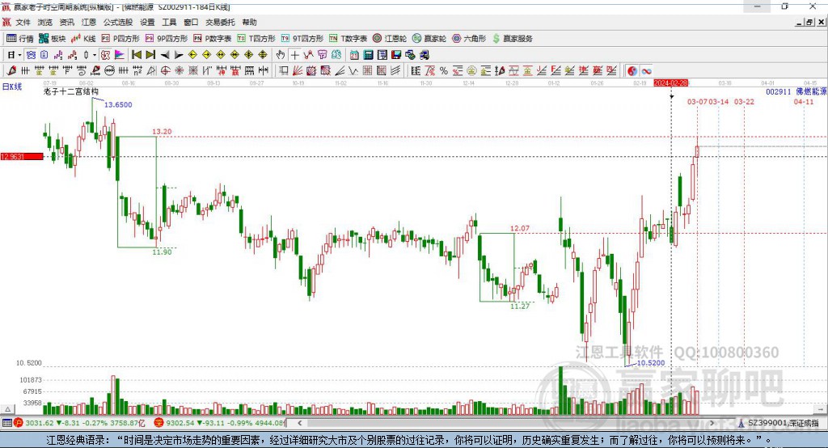The height and width of the screenshot is (448, 828).
Task: Click the infinity loop icon
Action: tap(646, 71)
